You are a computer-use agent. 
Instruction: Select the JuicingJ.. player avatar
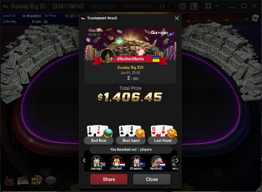(x=97, y=163)
